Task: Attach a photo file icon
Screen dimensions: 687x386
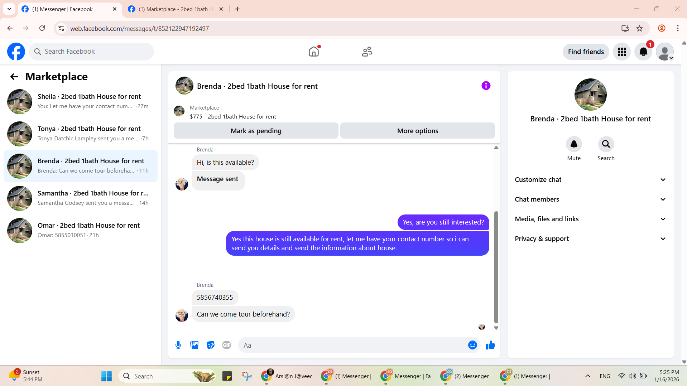Action: (194, 345)
